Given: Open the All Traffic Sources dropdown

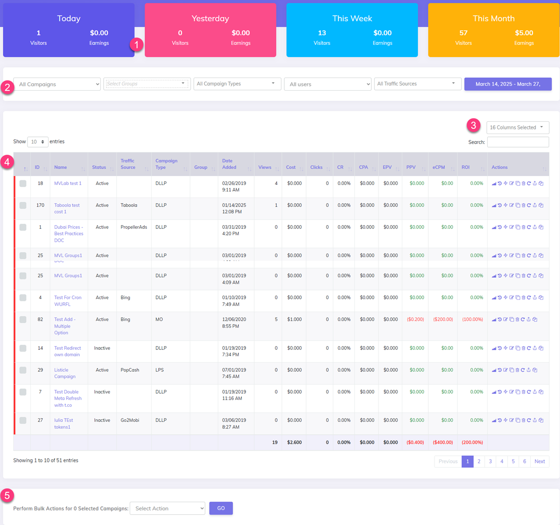Looking at the screenshot, I should click(417, 84).
